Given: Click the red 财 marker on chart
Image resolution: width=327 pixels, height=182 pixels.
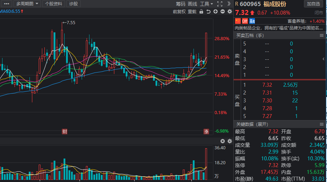Looking at the screenshot, I should point(65,131).
